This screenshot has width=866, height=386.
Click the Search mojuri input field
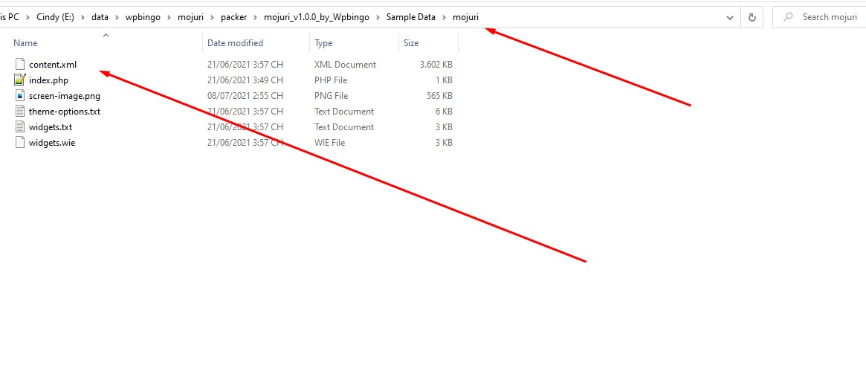pos(819,17)
